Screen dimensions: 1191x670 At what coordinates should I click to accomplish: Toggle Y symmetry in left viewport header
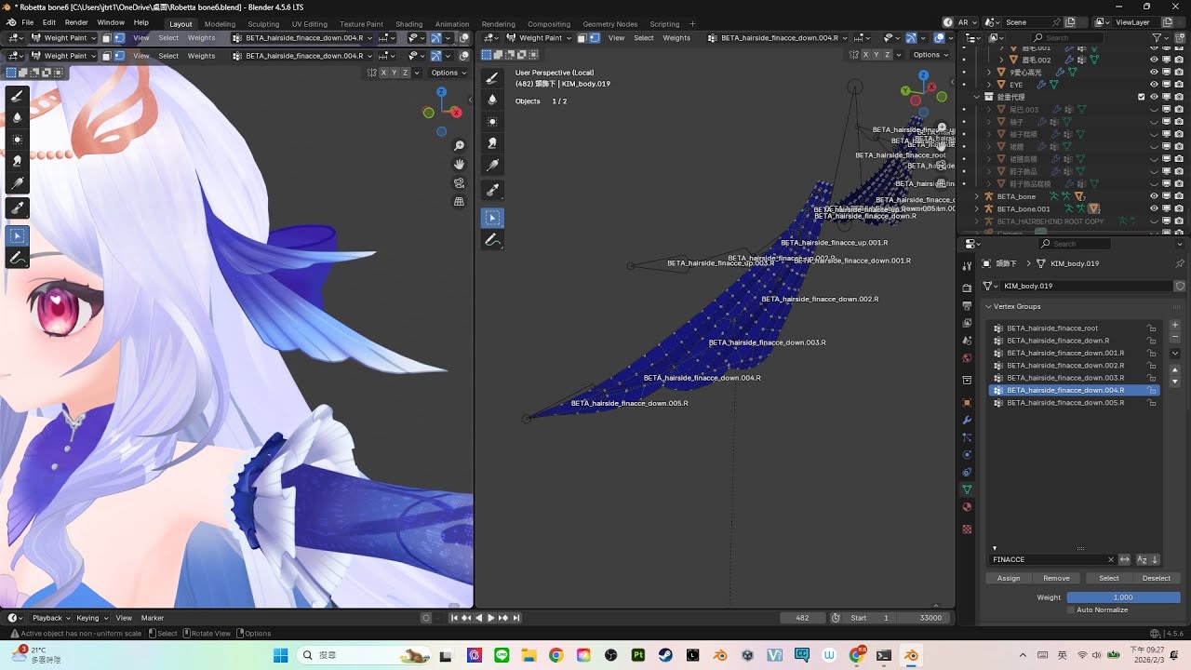[x=394, y=73]
